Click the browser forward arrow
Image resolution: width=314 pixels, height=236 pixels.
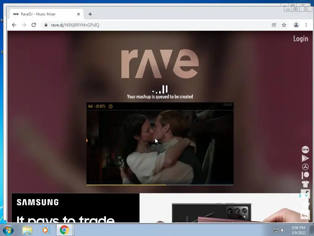pos(24,25)
